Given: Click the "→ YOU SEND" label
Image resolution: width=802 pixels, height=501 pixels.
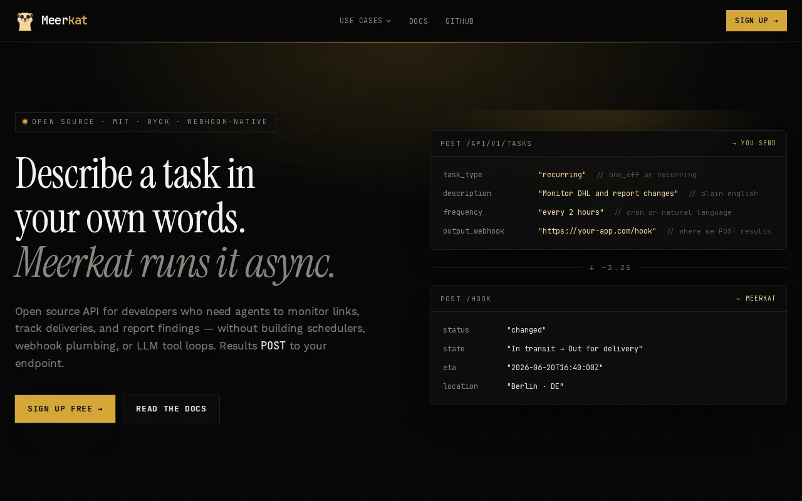Looking at the screenshot, I should coord(754,143).
